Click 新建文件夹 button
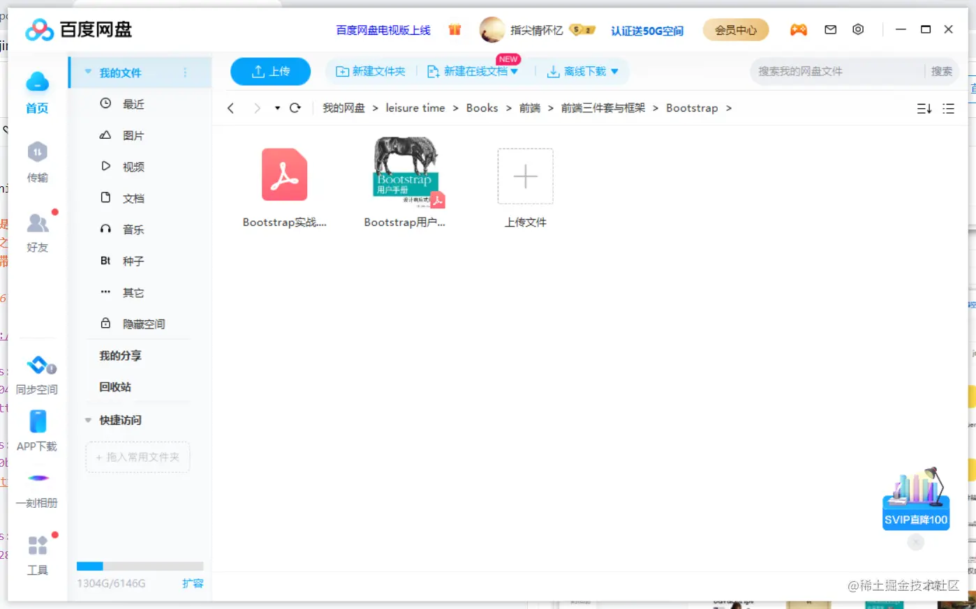976x609 pixels. tap(370, 71)
